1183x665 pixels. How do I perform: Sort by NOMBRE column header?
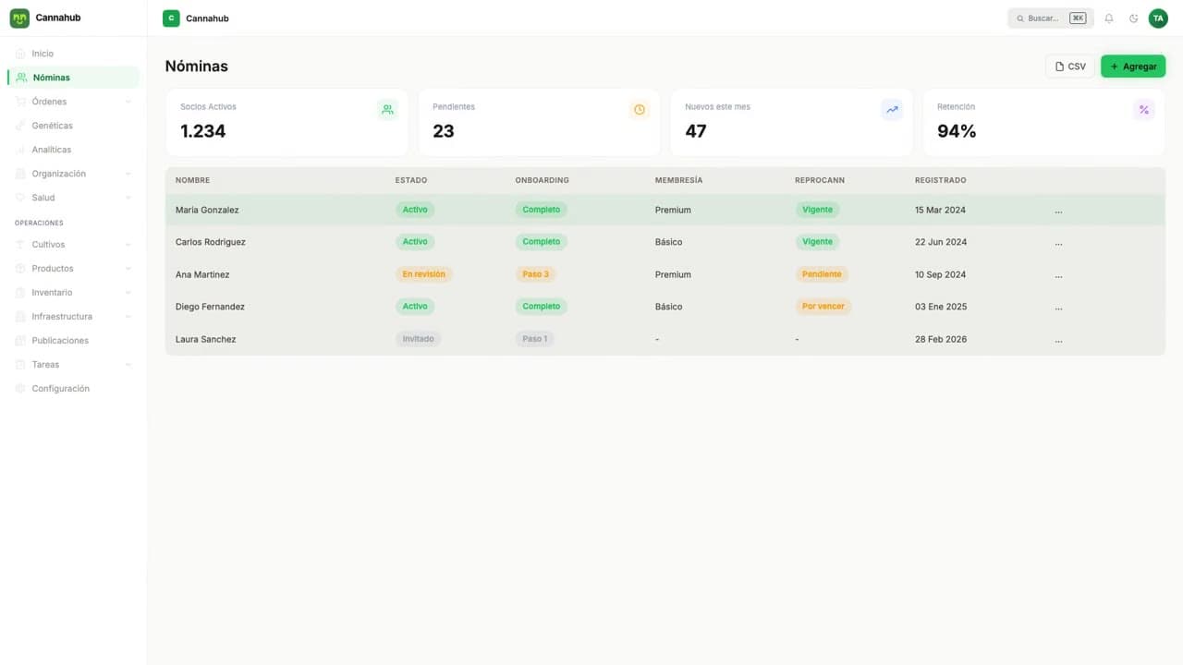pos(192,180)
